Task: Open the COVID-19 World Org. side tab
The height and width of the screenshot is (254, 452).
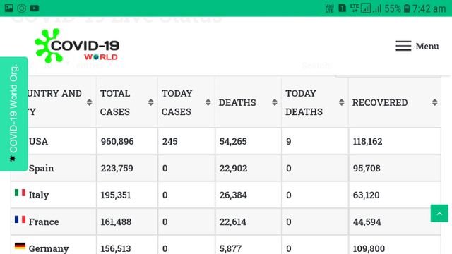Action: coord(14,114)
